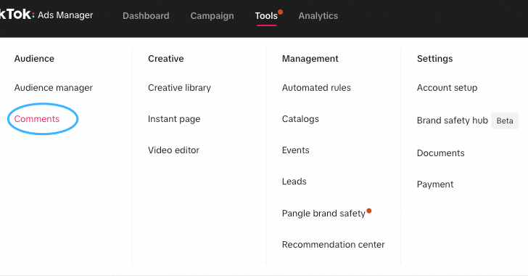Click the Beta badge
The height and width of the screenshot is (276, 528).
[505, 121]
